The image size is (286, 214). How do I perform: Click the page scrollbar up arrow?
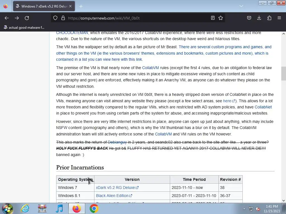(x=283, y=34)
